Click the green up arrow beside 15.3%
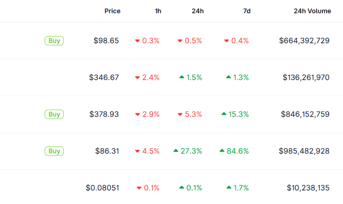Screen dimensions: 343x204 (224, 114)
